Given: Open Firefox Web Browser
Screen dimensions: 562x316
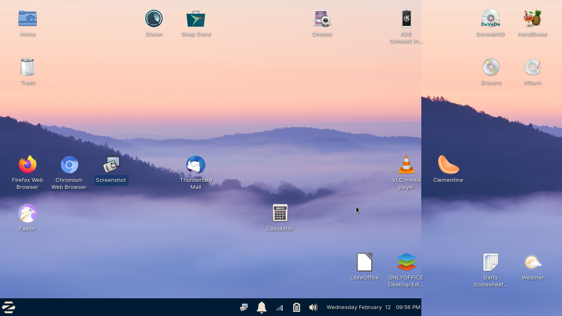Looking at the screenshot, I should (x=28, y=165).
